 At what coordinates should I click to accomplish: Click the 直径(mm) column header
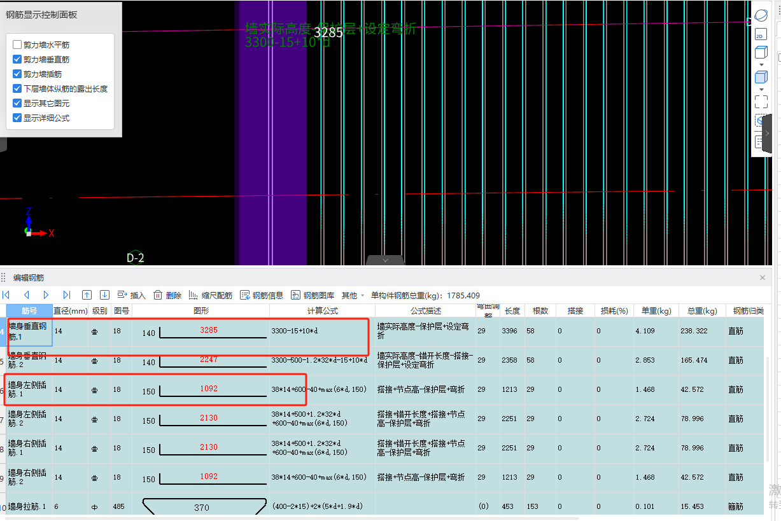[x=70, y=311]
